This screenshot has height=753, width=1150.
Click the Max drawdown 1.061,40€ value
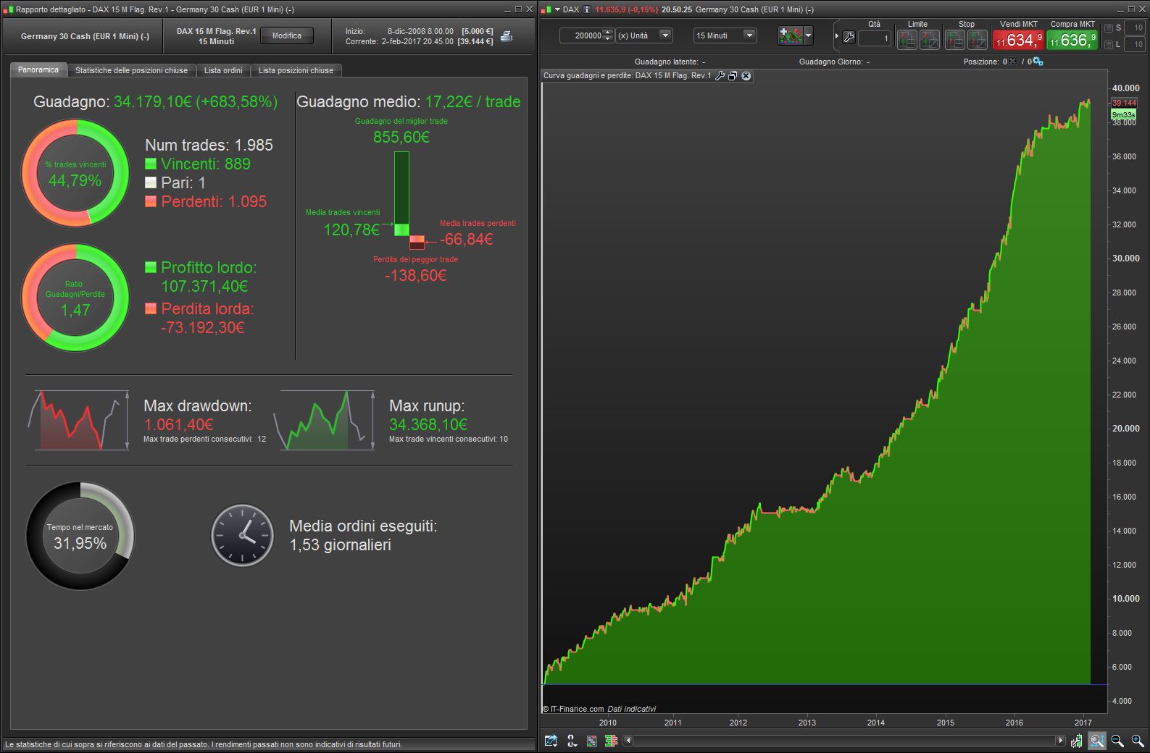point(178,424)
